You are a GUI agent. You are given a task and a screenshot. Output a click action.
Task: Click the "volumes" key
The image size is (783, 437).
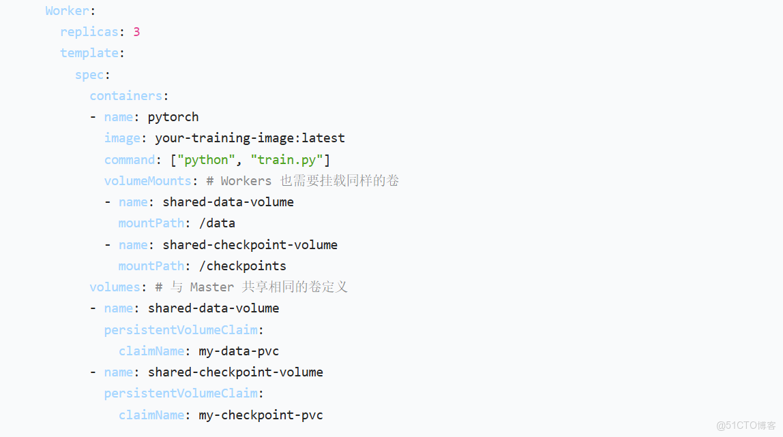pyautogui.click(x=115, y=287)
